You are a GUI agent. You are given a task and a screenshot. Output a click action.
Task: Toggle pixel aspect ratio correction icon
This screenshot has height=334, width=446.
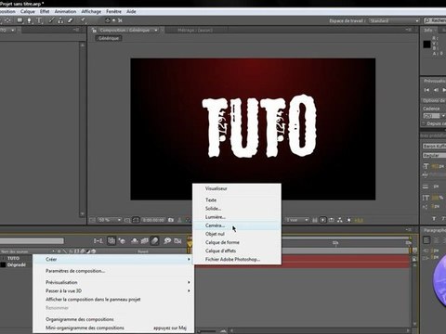click(x=315, y=220)
